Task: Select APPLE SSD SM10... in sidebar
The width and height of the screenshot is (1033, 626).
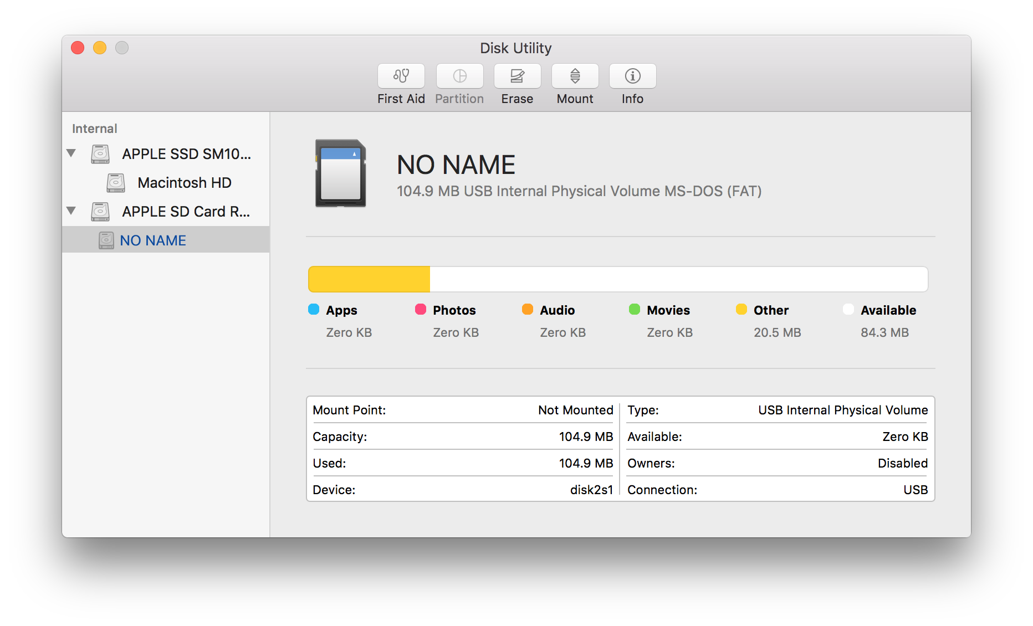Action: click(x=166, y=154)
